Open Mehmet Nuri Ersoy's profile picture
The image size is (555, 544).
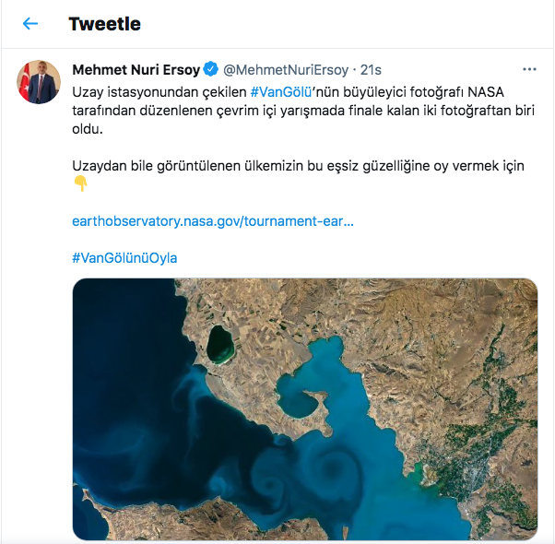click(x=39, y=83)
